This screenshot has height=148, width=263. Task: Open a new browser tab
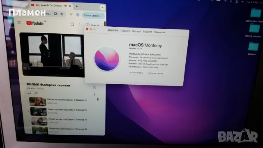pos(77,7)
